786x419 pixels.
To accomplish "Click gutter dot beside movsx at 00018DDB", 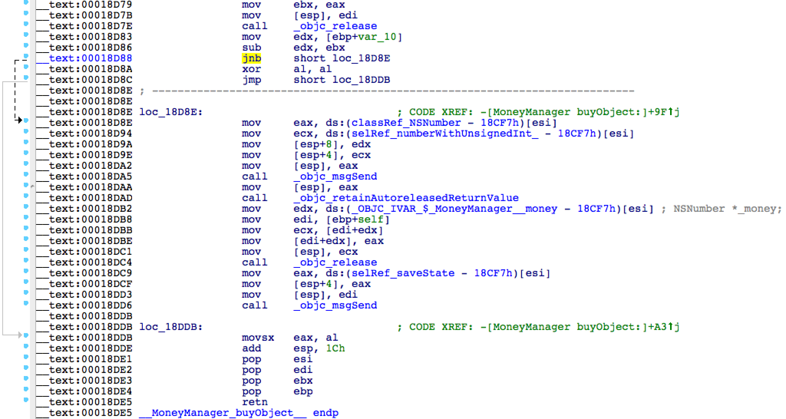I will 26,335.
